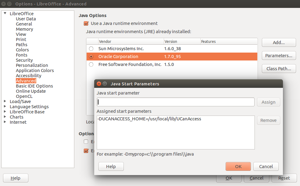Click the Class Path... button

279,69
